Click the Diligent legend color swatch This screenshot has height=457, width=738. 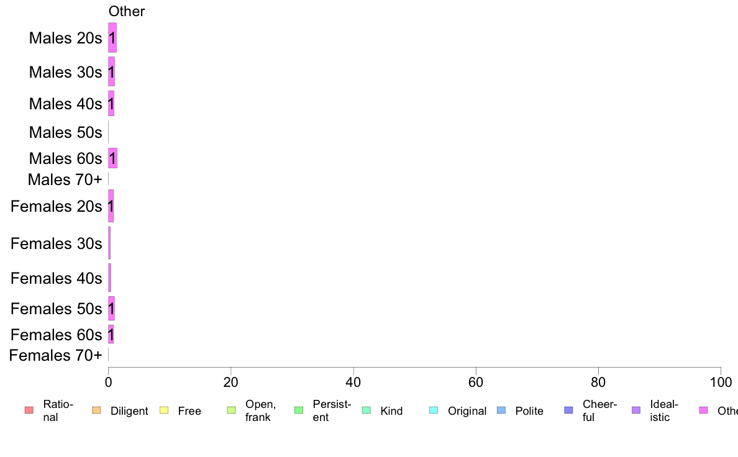(x=96, y=410)
